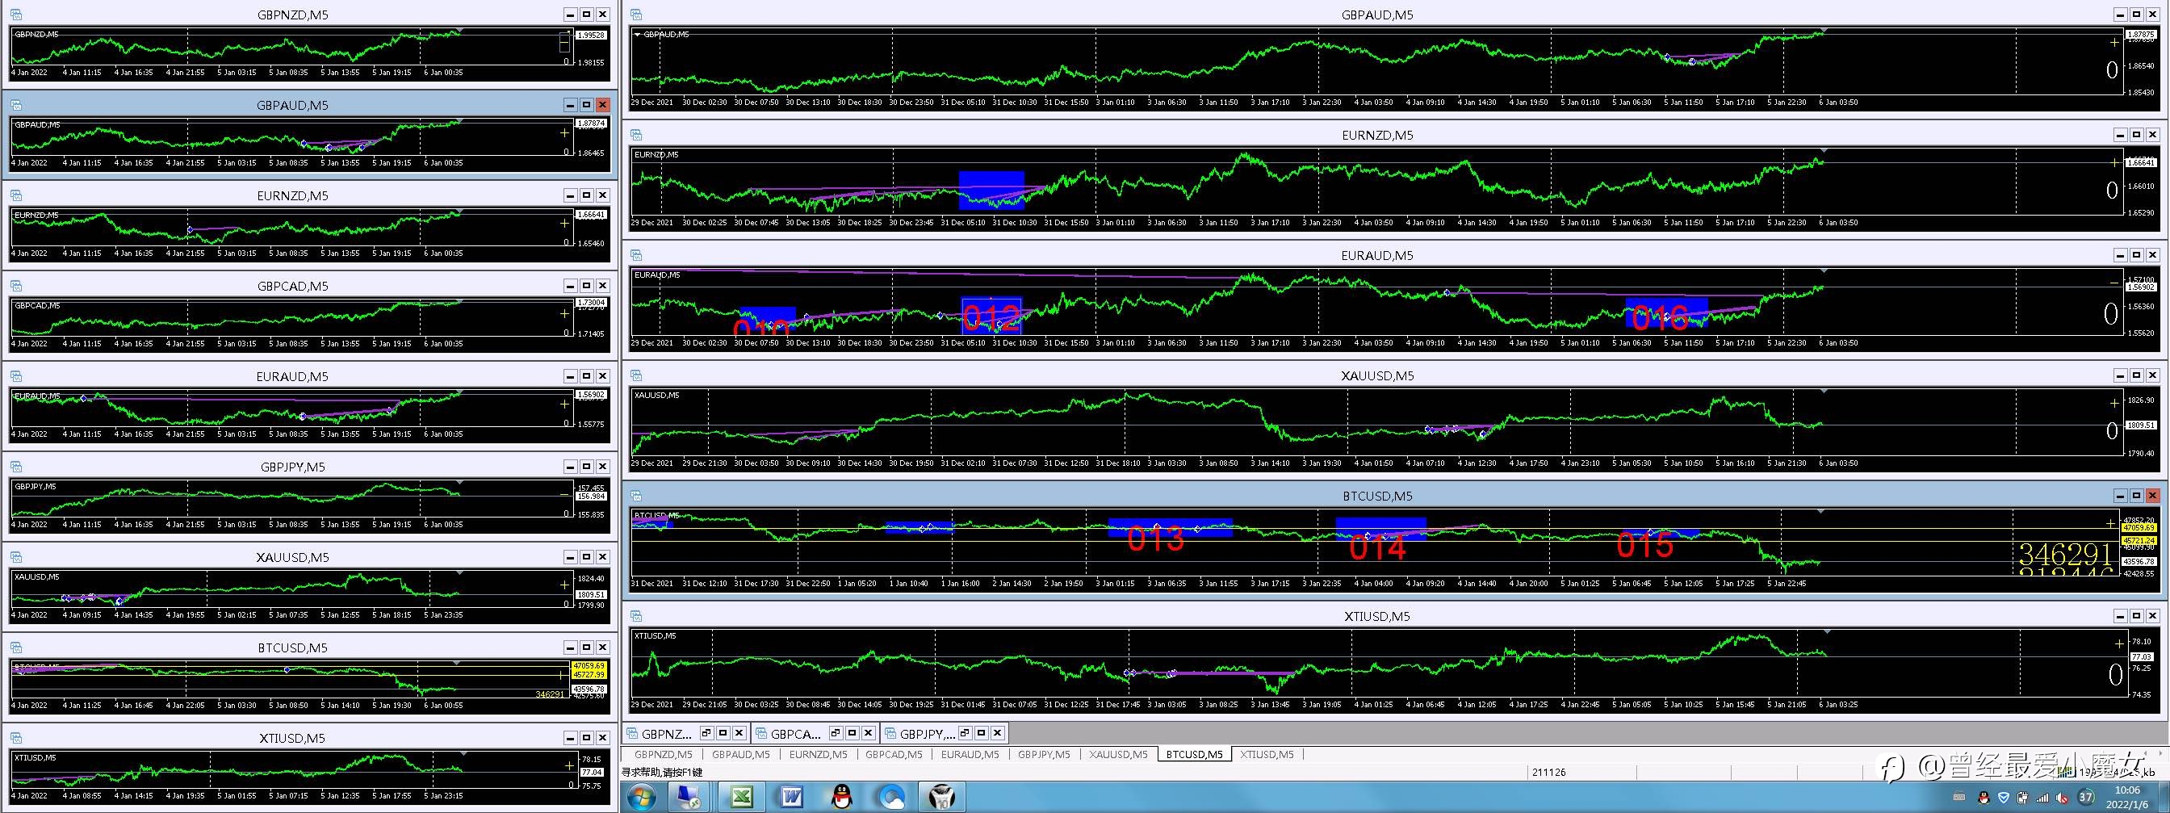Screen dimensions: 2170x813
Task: Restore the minimized GBPNZ... chart window
Action: 706,733
